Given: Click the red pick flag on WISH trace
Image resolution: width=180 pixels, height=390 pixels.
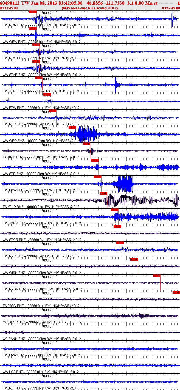Looking at the screenshot, I should click(x=134, y=259).
